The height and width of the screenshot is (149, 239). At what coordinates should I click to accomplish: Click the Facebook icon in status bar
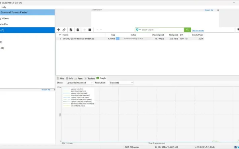[x=236, y=147]
